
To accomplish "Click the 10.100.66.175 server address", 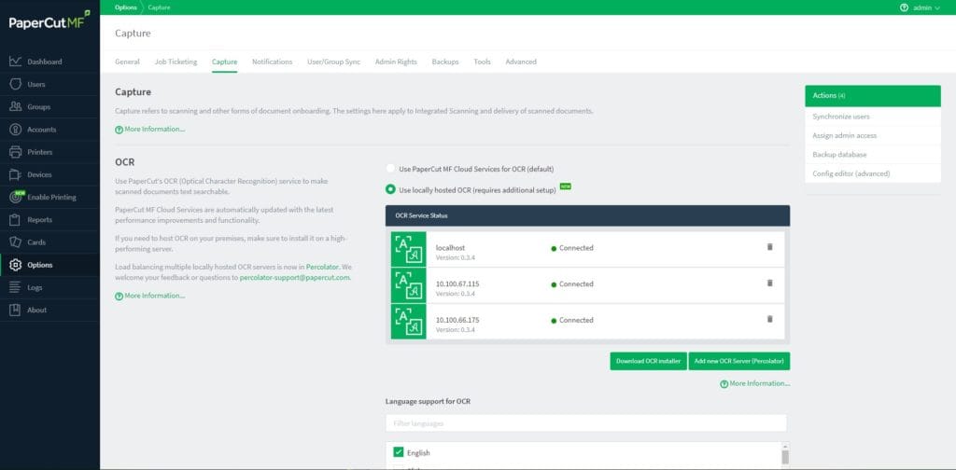I will (457, 320).
